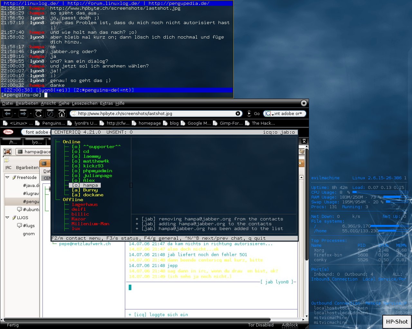
Task: Click the throbber icon in menu bar
Action: coord(304,103)
